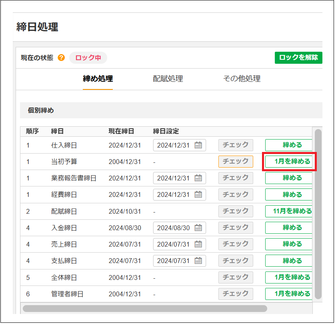Image resolution: width=336 pixels, height=324 pixels.
Task: Click the 入金締日 date input field
Action: (174, 228)
